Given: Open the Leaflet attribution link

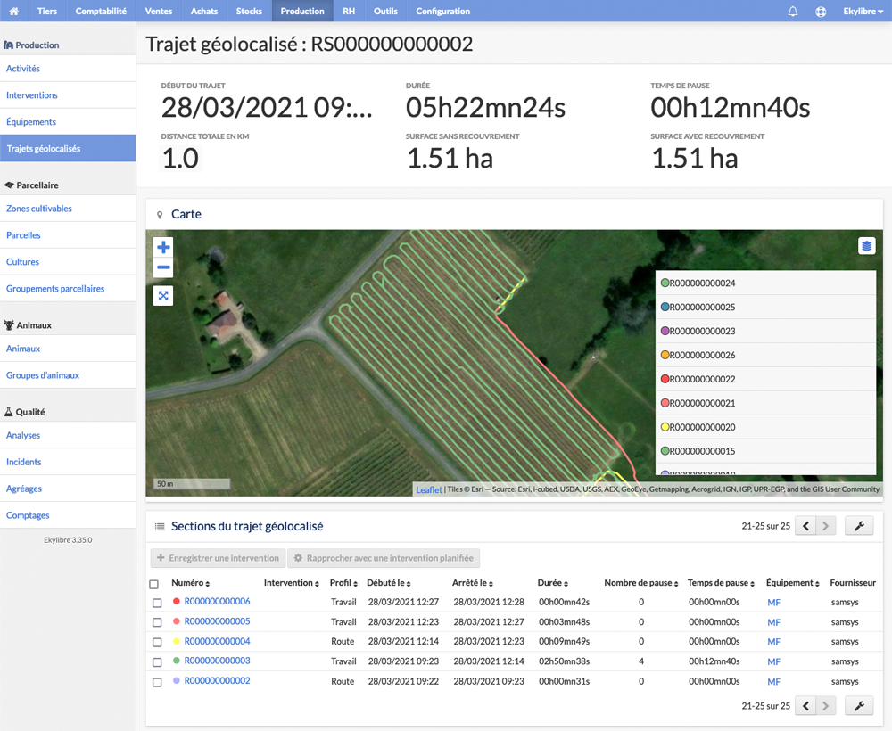Looking at the screenshot, I should (428, 489).
